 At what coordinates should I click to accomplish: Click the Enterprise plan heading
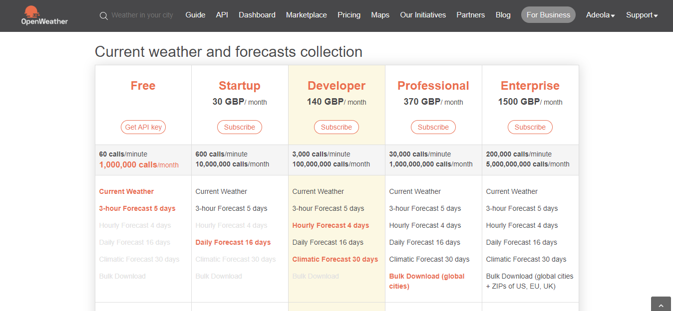530,86
